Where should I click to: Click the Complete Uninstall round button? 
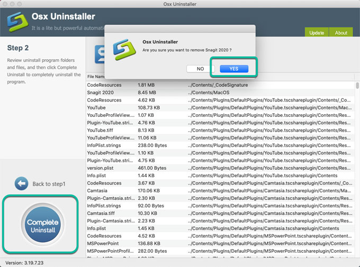tap(43, 224)
